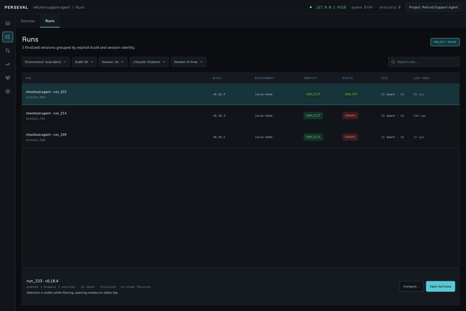Screen dimensions: 466x311
Task: Open the Started: All time dropdown
Action: coord(189,62)
